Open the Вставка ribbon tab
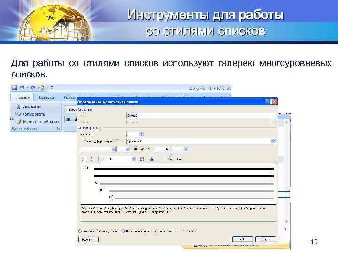 pyautogui.click(x=46, y=97)
